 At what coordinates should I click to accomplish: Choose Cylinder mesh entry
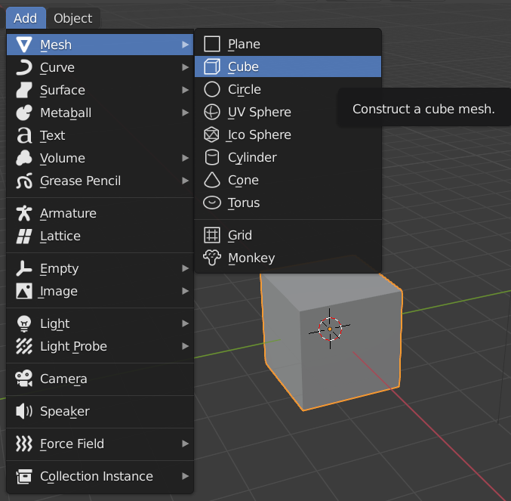click(288, 157)
